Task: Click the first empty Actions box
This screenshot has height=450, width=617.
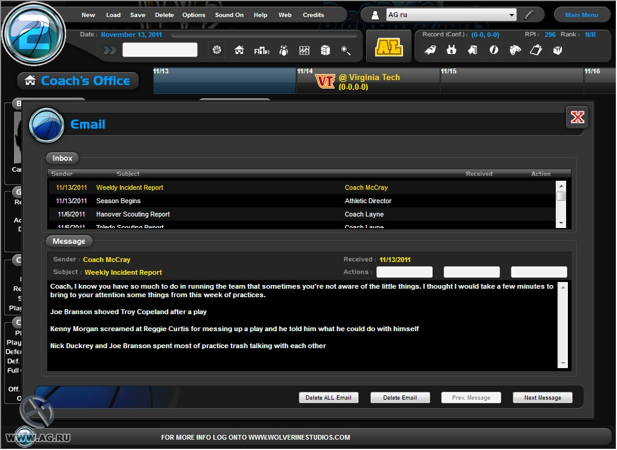Action: tap(404, 272)
